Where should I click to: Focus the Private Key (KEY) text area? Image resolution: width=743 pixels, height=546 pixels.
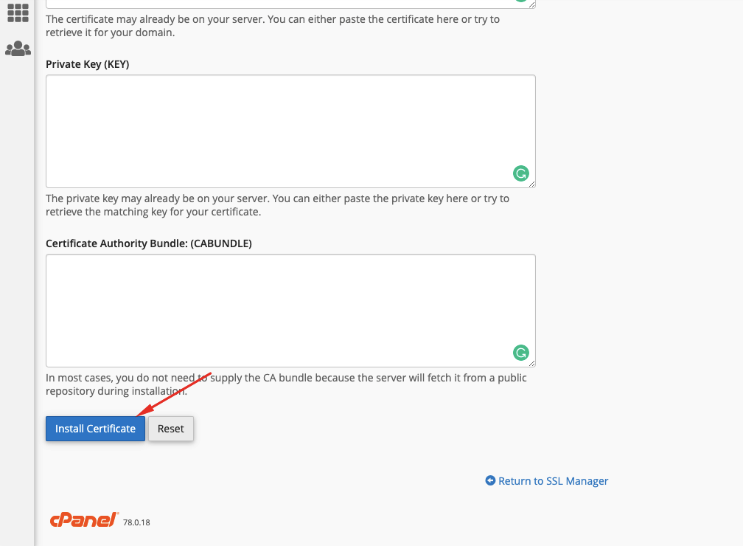point(290,131)
